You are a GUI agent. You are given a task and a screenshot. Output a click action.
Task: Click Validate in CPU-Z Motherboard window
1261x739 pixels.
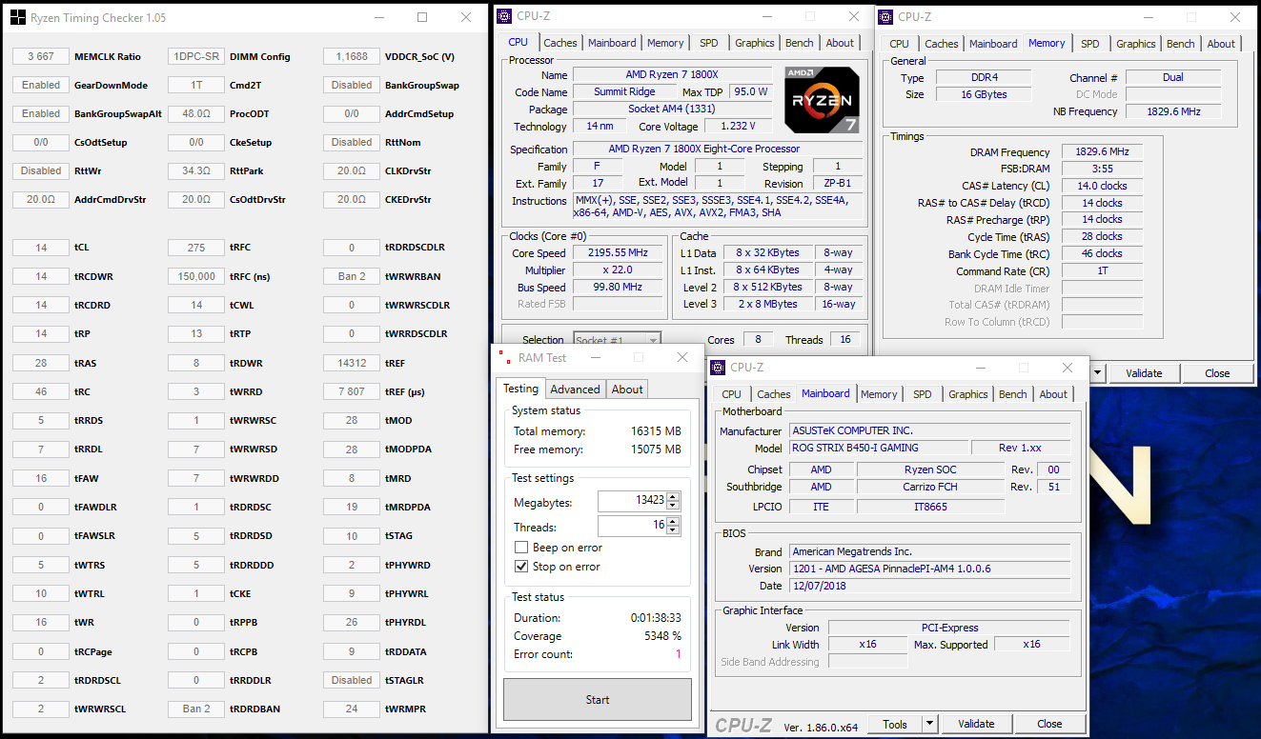pos(976,724)
